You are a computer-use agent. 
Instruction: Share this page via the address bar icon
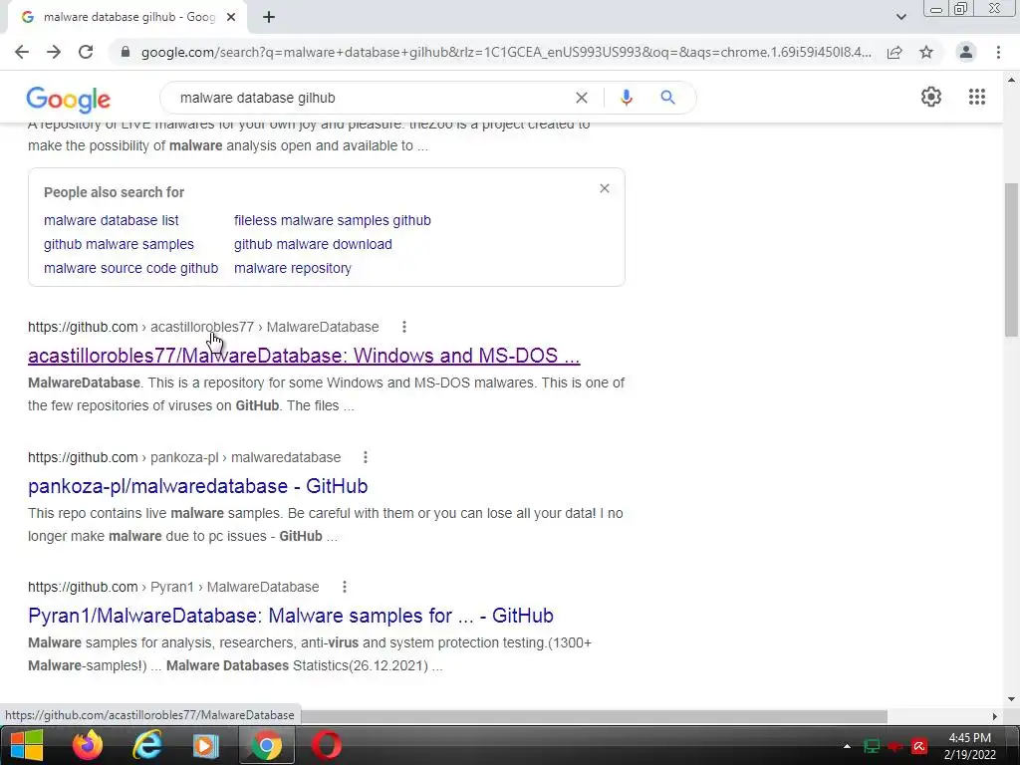[894, 52]
